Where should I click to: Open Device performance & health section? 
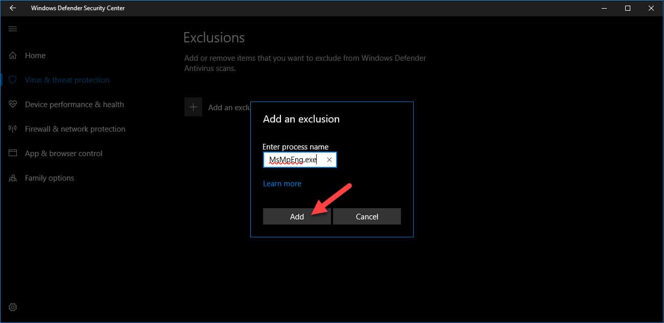tap(74, 105)
